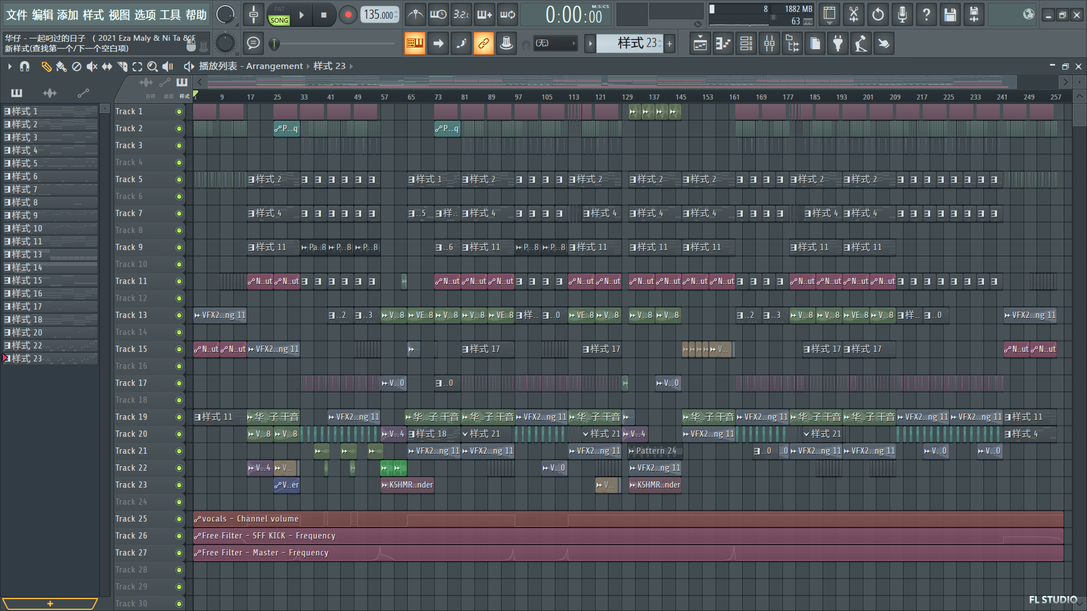
Task: Stop playback with the stop button
Action: coord(324,15)
